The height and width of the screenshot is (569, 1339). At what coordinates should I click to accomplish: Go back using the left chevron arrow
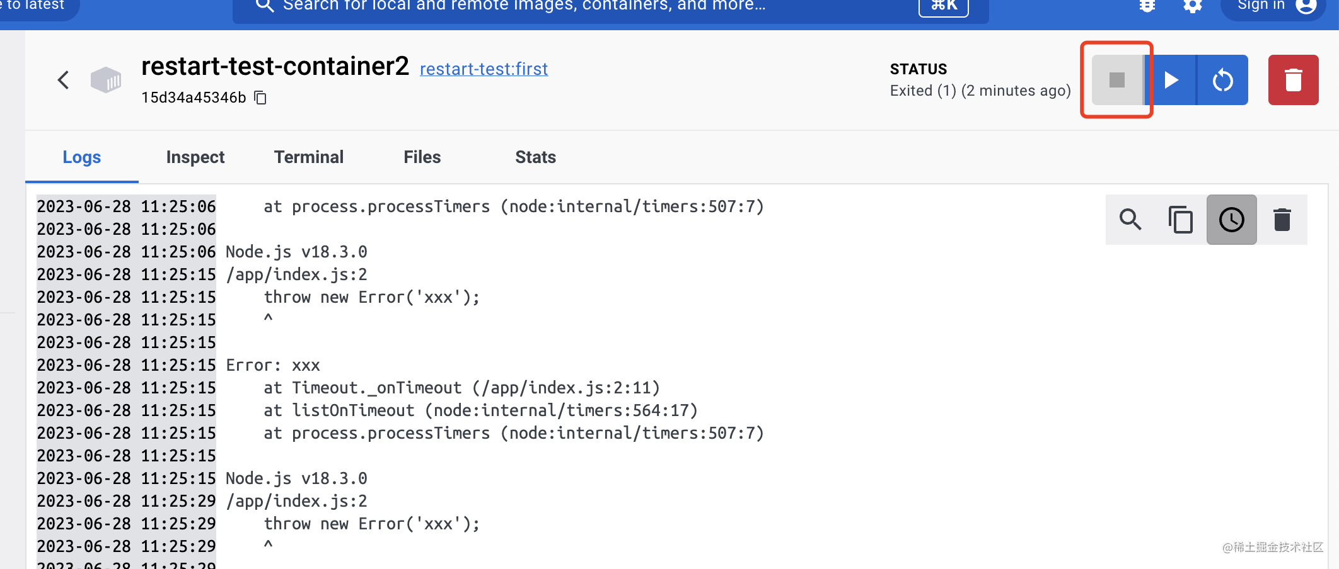tap(63, 80)
